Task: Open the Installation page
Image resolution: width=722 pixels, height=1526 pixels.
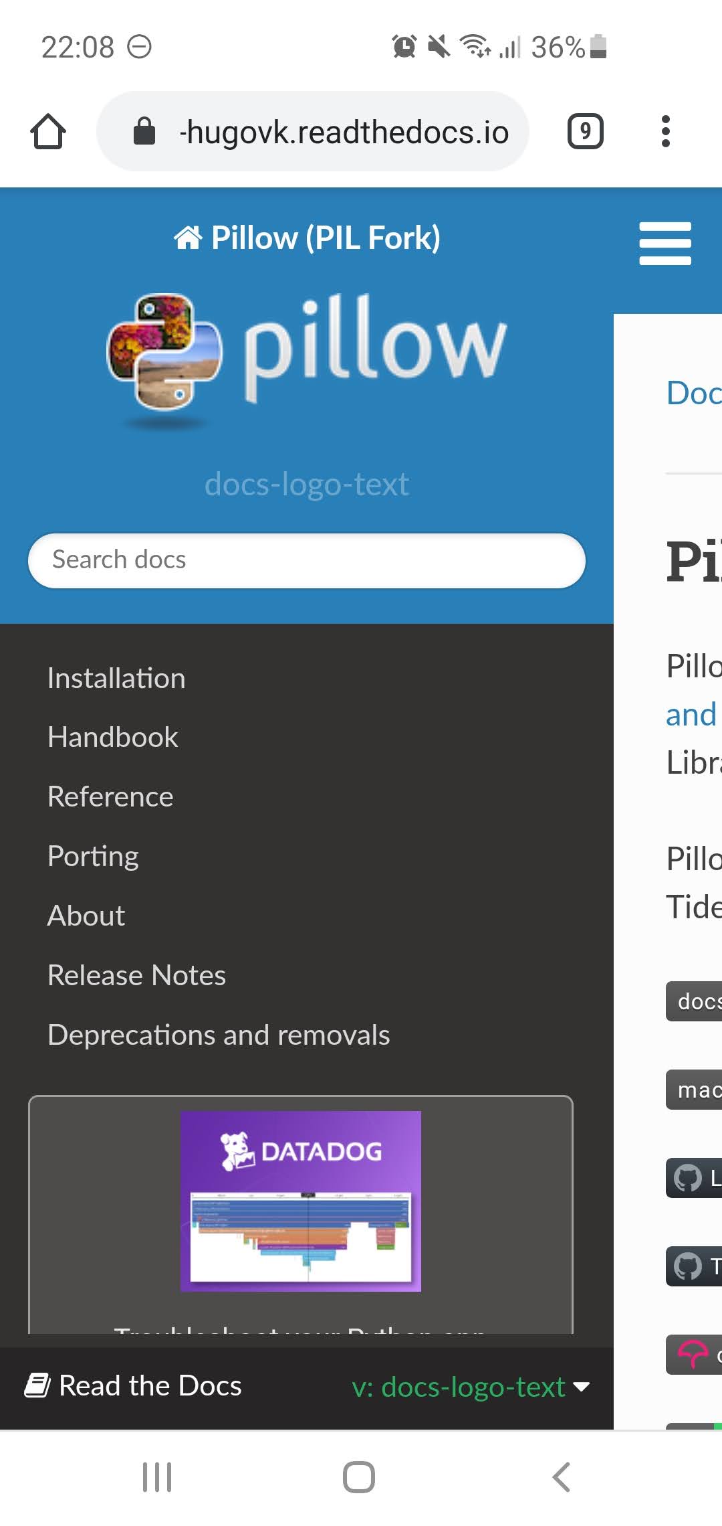Action: 116,677
